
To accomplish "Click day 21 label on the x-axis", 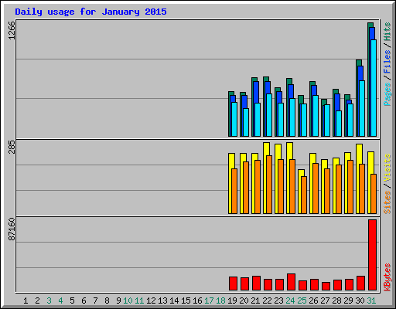I will click(x=255, y=301).
